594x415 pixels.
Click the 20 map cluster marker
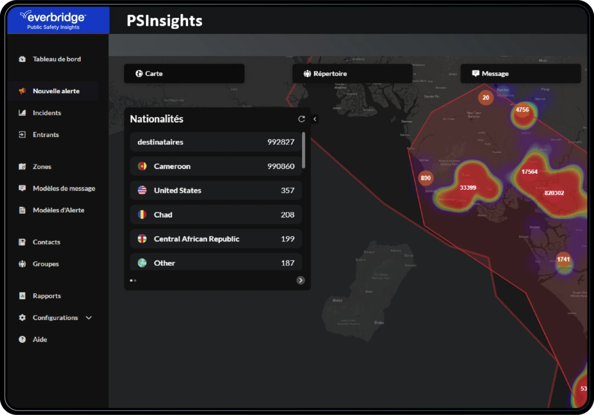[x=486, y=97]
